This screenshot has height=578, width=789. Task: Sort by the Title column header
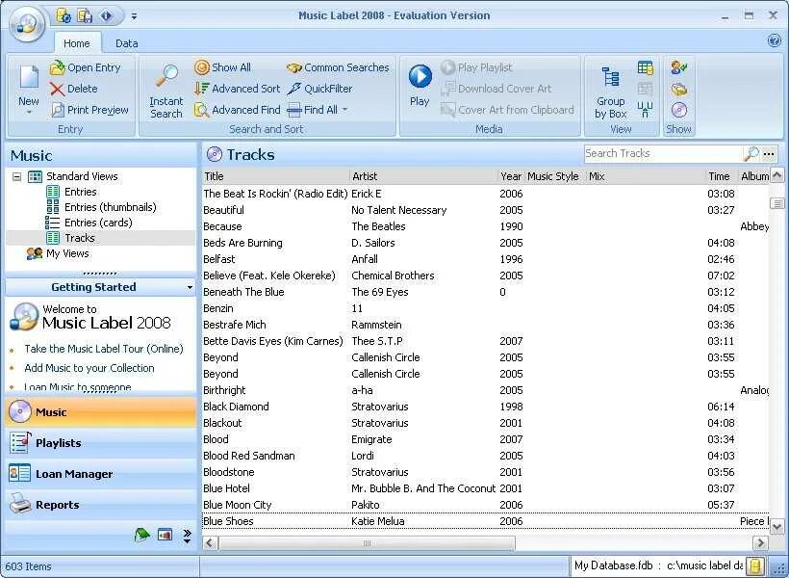point(275,176)
